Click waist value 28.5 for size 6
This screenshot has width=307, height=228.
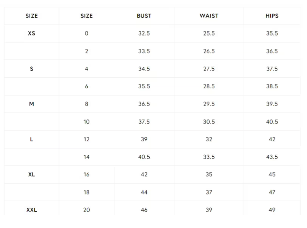(209, 86)
